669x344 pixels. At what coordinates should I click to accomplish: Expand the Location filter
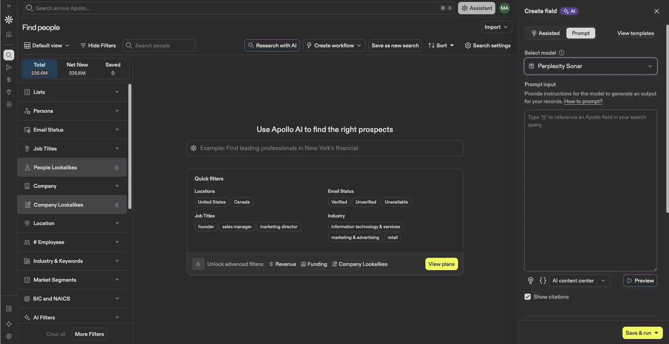point(72,223)
